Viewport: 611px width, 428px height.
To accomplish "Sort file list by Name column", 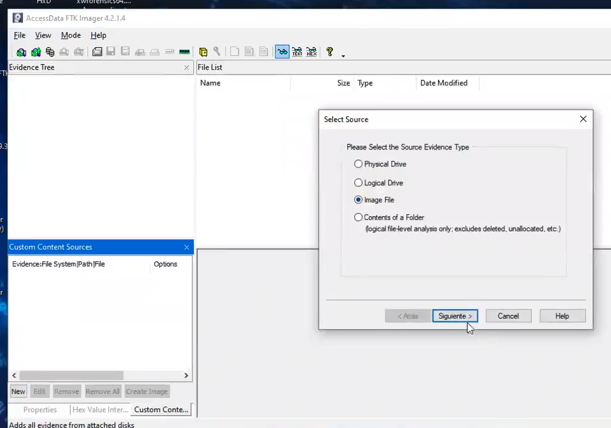I will tap(244, 83).
